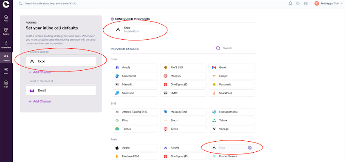Open the Logs sidebar section
The height and width of the screenshot is (162, 345).
coord(6,84)
